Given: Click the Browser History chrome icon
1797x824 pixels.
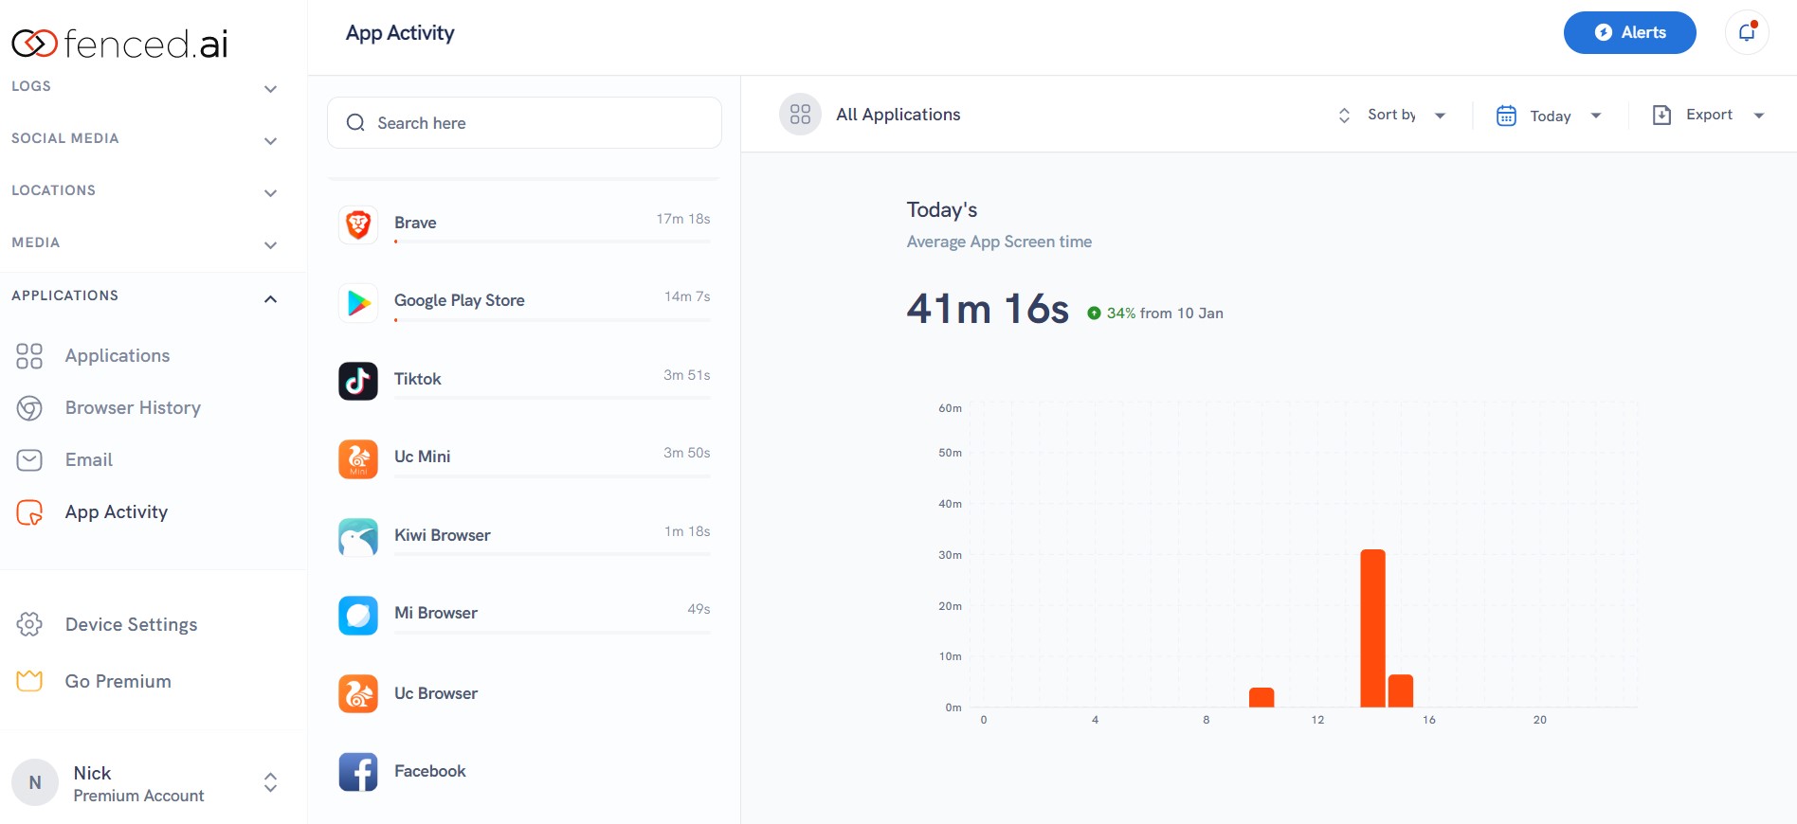Looking at the screenshot, I should [29, 408].
